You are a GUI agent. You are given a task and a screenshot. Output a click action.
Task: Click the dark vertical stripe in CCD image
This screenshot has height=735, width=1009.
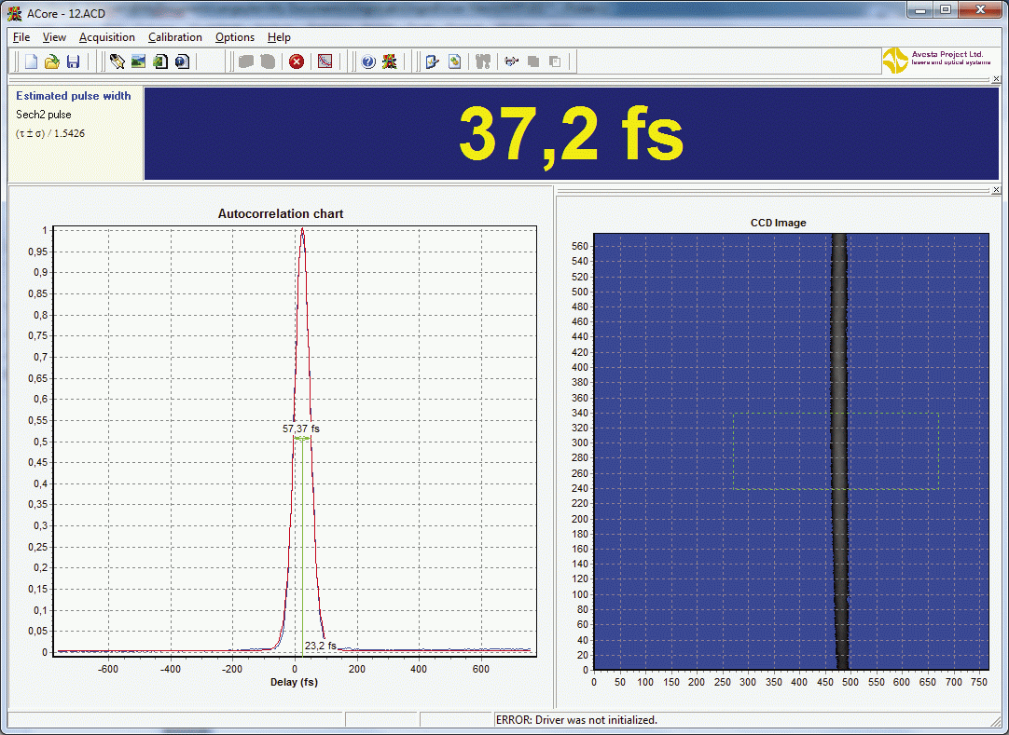(840, 450)
